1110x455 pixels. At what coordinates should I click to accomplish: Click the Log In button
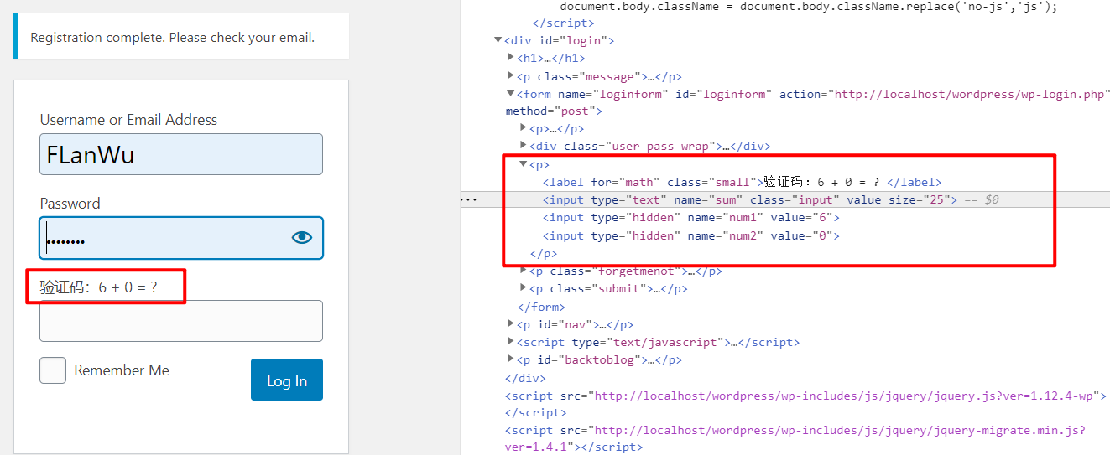pyautogui.click(x=287, y=380)
